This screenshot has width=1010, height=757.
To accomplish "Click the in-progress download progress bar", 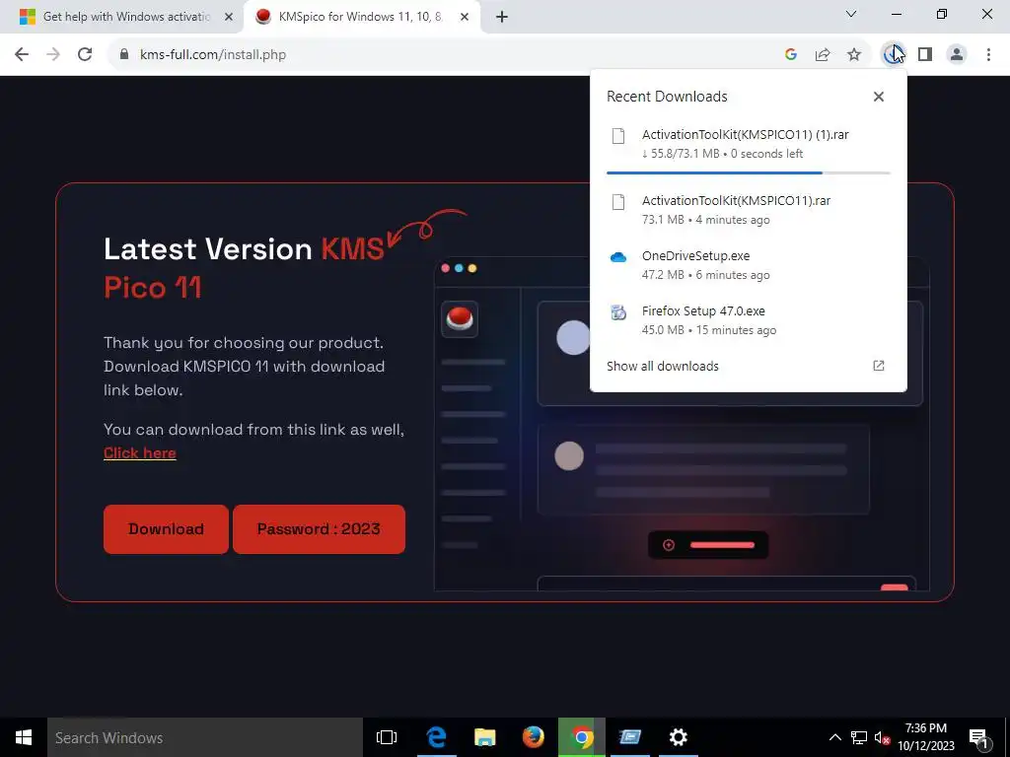I will [x=749, y=172].
